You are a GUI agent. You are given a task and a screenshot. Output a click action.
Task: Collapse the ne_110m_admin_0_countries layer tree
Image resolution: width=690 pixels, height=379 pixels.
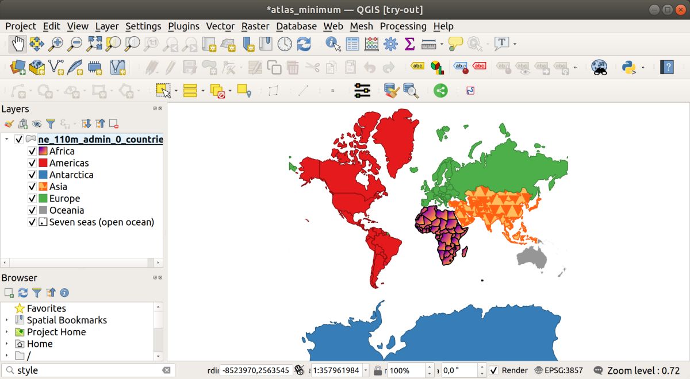(x=7, y=140)
